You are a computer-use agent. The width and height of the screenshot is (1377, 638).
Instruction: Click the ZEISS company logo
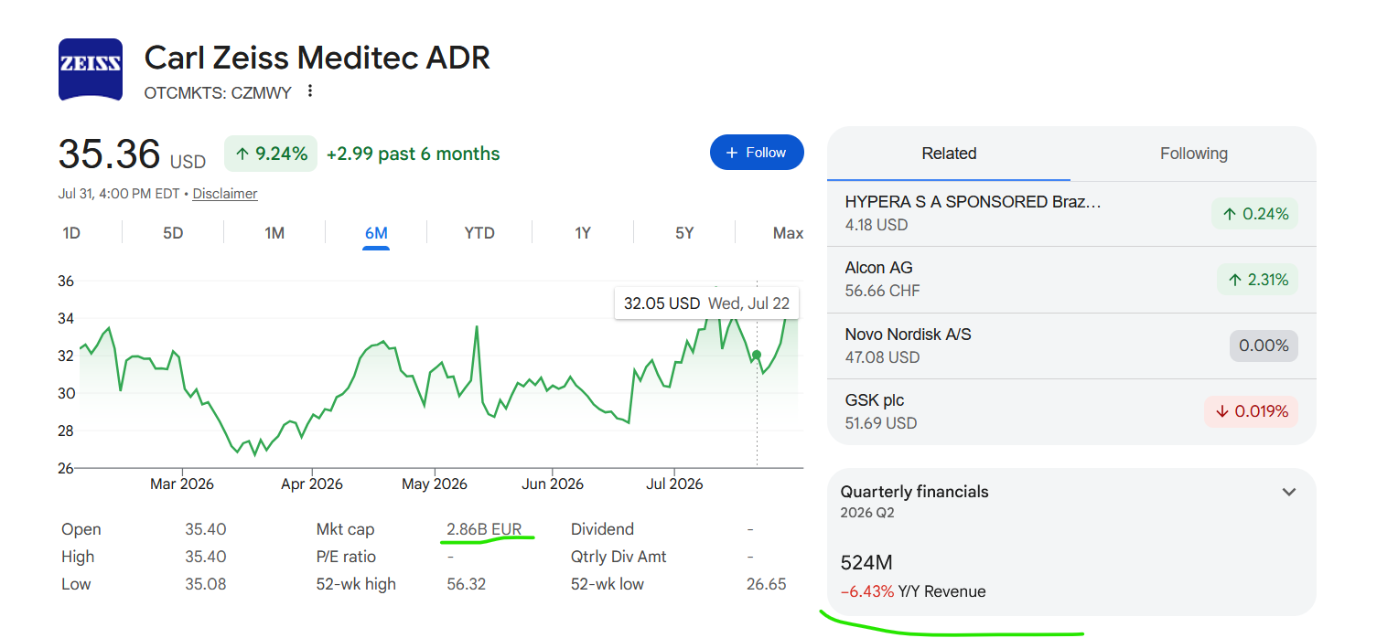click(x=91, y=69)
